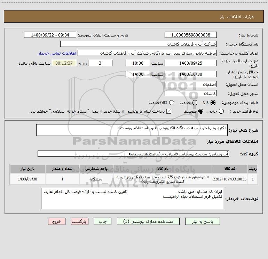Click the پاسخ به نیاز button
268x259 pixels.
[202, 221]
